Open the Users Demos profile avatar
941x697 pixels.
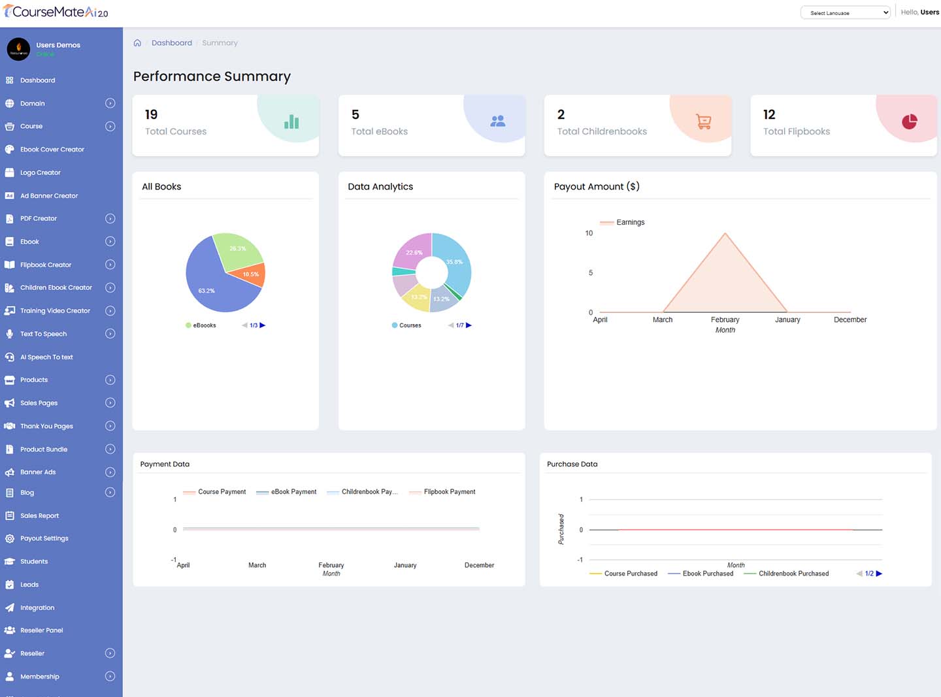pyautogui.click(x=18, y=49)
